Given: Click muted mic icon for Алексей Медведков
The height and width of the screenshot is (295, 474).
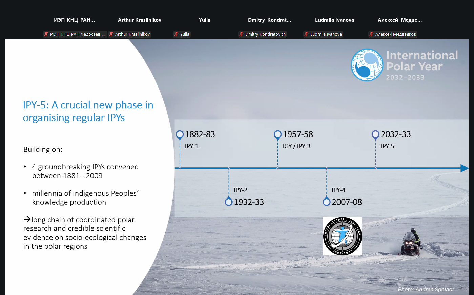Looking at the screenshot, I should (x=371, y=34).
